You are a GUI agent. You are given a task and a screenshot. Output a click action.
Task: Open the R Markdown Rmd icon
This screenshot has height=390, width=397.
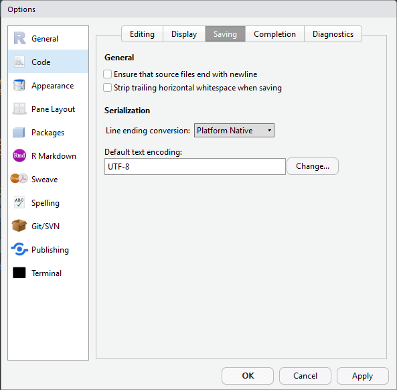19,155
